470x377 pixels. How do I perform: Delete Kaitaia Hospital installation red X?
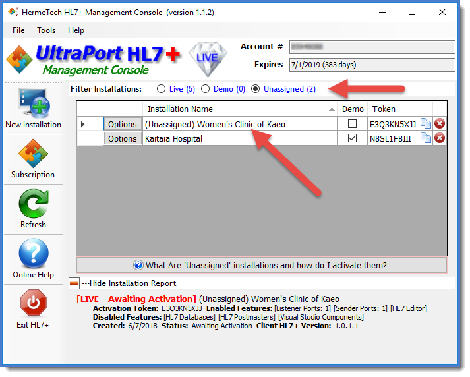coord(440,138)
